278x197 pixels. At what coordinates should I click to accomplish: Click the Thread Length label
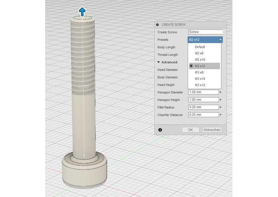coord(168,55)
